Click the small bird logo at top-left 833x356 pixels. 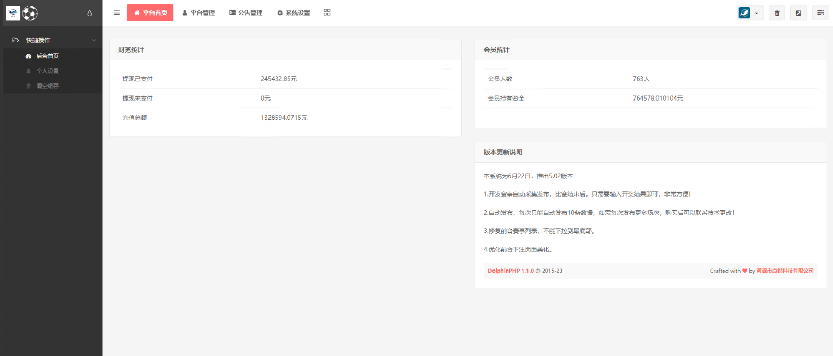[13, 13]
